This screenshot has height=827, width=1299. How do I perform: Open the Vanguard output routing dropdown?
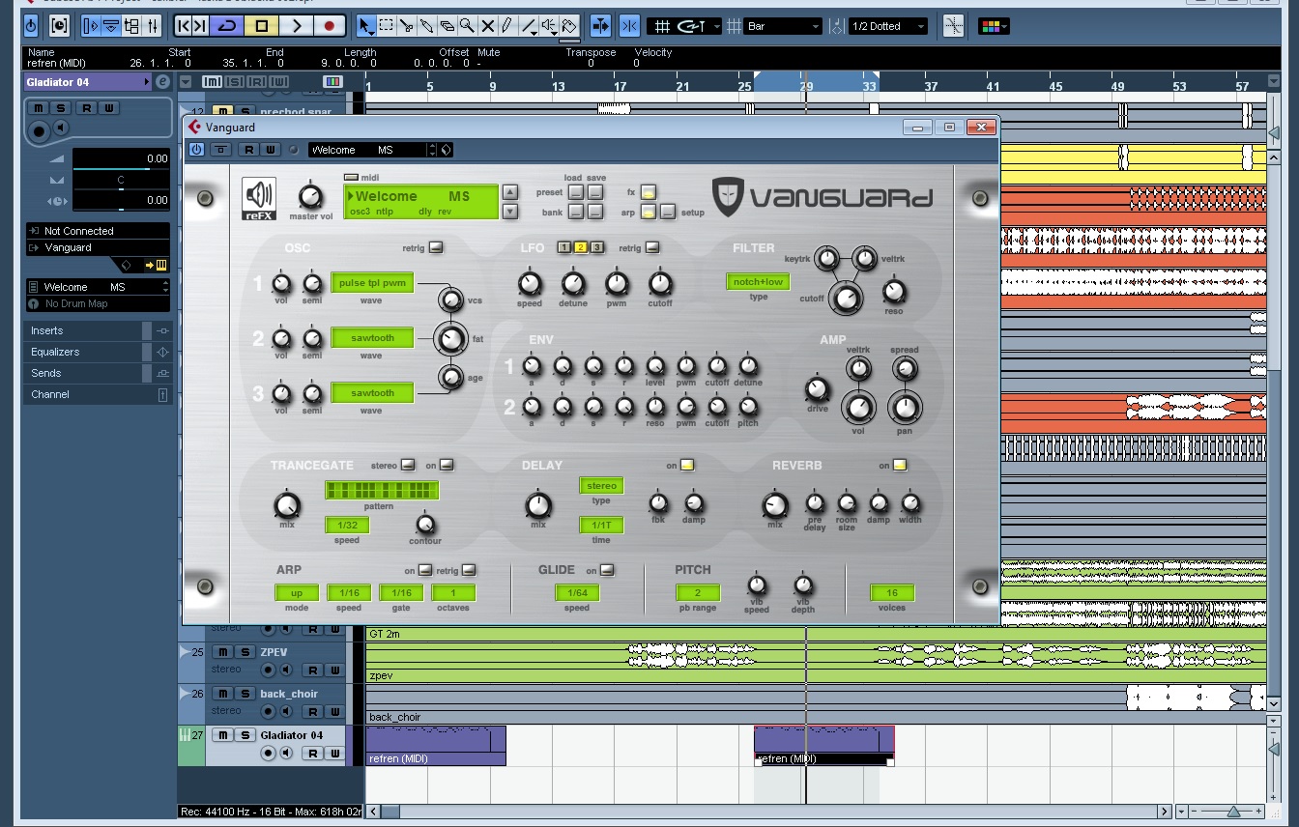tap(97, 247)
